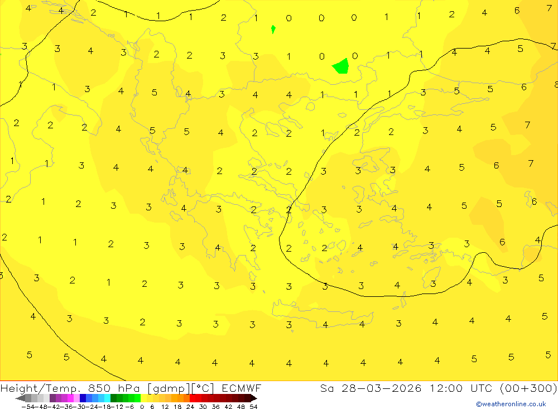
Task: Pick the cyan -18 legend swatch
Action: [107, 398]
